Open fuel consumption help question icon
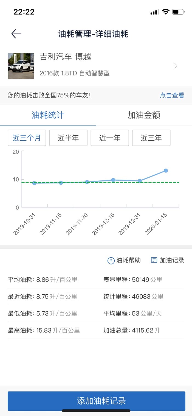 tap(111, 261)
